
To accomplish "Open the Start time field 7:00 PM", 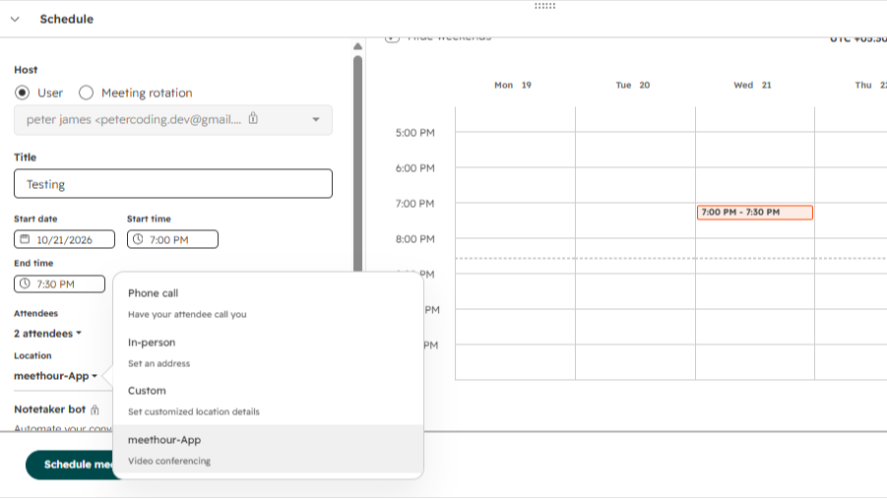I will (x=172, y=239).
